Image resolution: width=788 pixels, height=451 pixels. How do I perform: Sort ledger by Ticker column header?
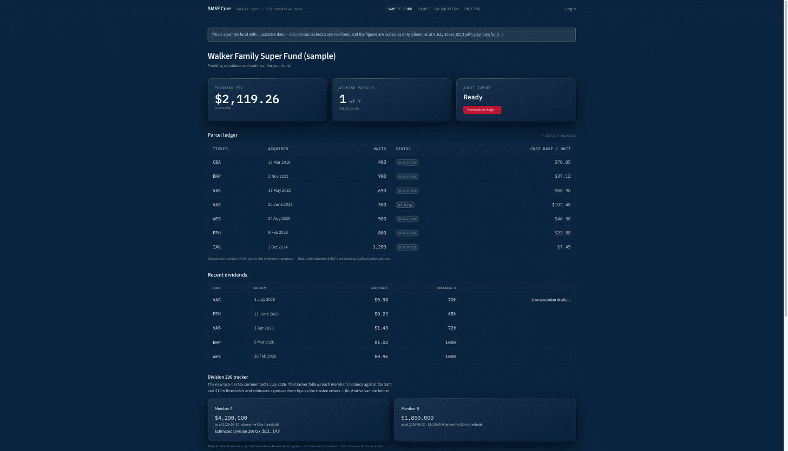click(x=220, y=149)
